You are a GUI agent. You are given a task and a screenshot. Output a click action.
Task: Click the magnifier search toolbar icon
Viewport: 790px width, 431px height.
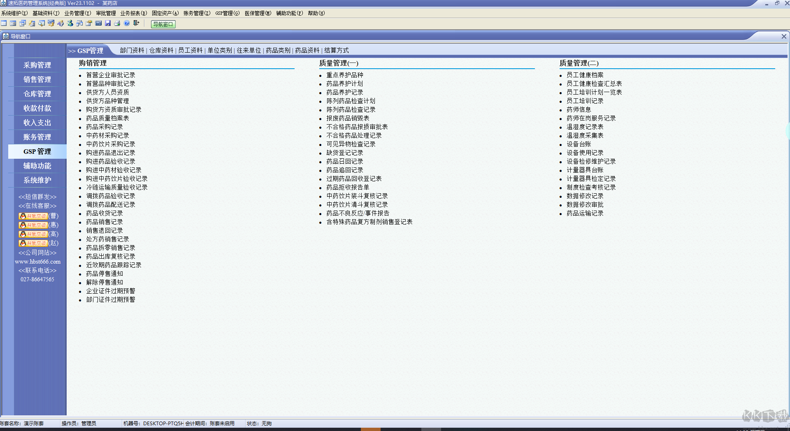pyautogui.click(x=42, y=23)
